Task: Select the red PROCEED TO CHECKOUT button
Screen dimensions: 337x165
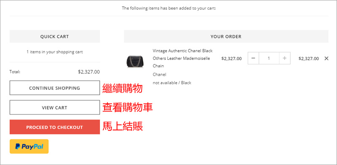Action: (55, 127)
